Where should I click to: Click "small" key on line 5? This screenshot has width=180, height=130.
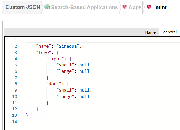pos(65,65)
